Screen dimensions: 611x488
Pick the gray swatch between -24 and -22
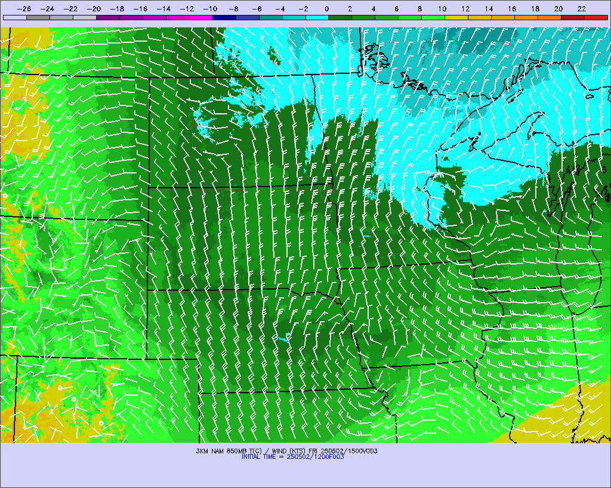point(61,17)
